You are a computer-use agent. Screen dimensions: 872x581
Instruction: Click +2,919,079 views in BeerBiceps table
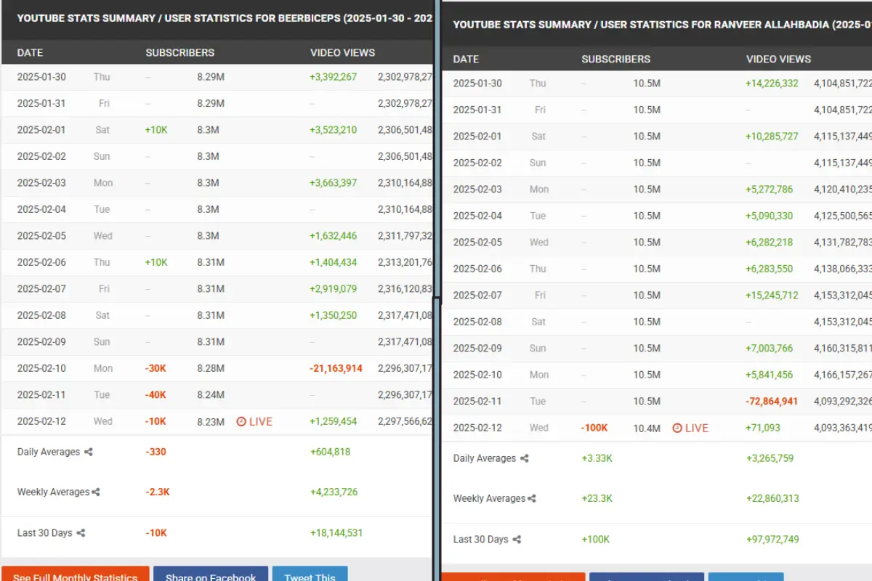click(333, 288)
